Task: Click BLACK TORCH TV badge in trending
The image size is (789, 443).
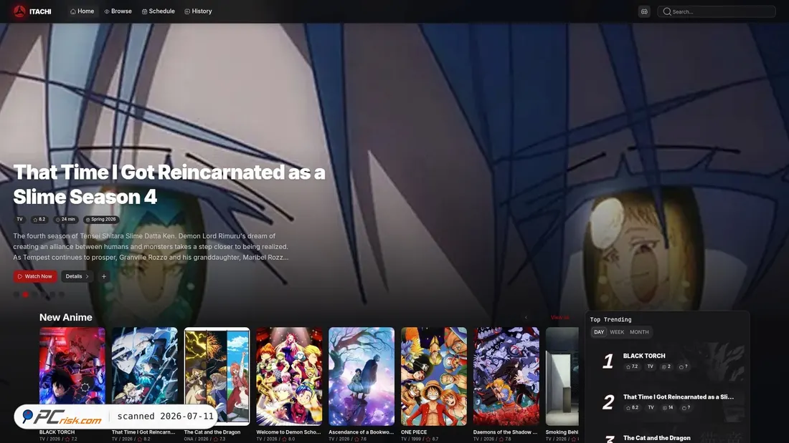Action: (x=650, y=366)
